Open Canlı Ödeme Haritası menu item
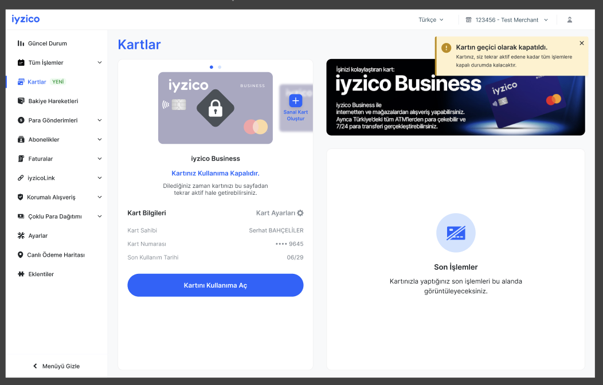 coord(57,255)
